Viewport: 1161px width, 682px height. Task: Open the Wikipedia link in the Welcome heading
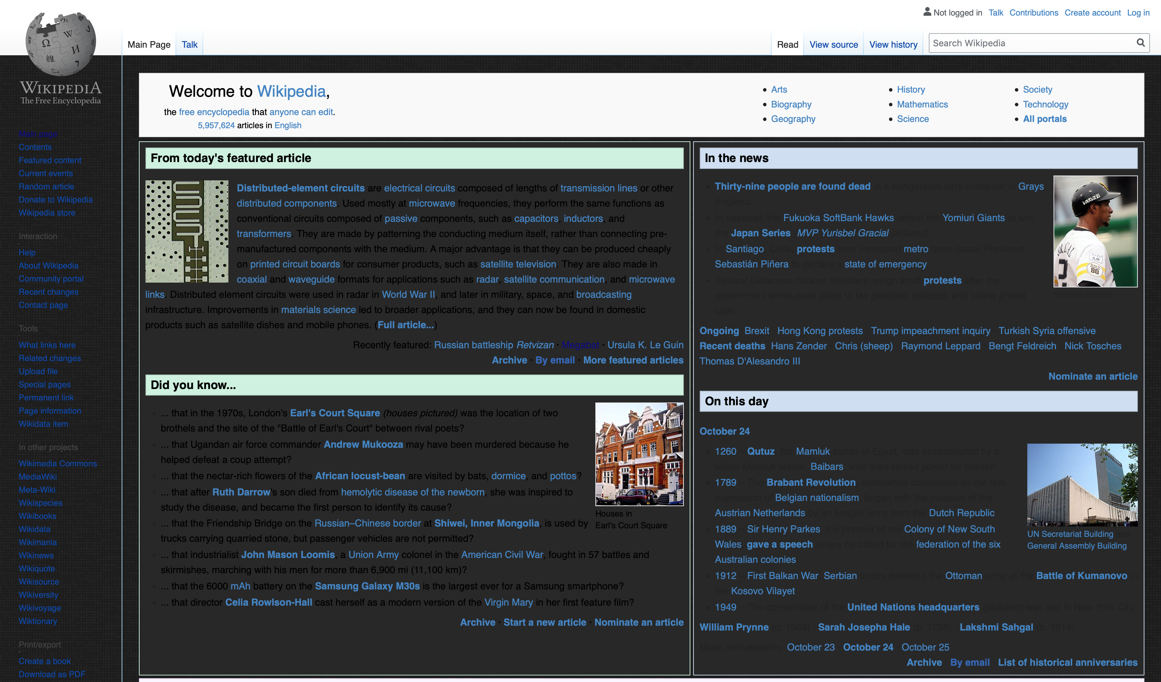(291, 91)
